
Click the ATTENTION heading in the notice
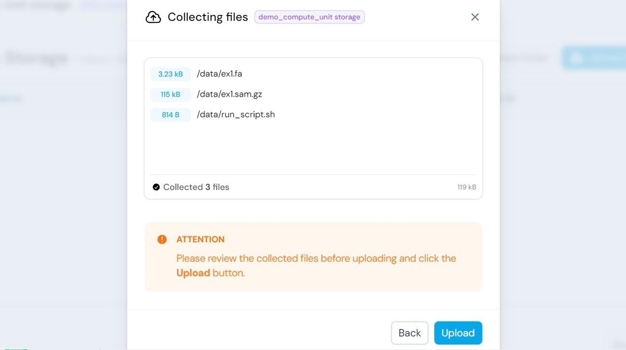tap(201, 239)
